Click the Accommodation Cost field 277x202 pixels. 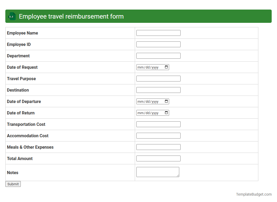[x=158, y=135]
